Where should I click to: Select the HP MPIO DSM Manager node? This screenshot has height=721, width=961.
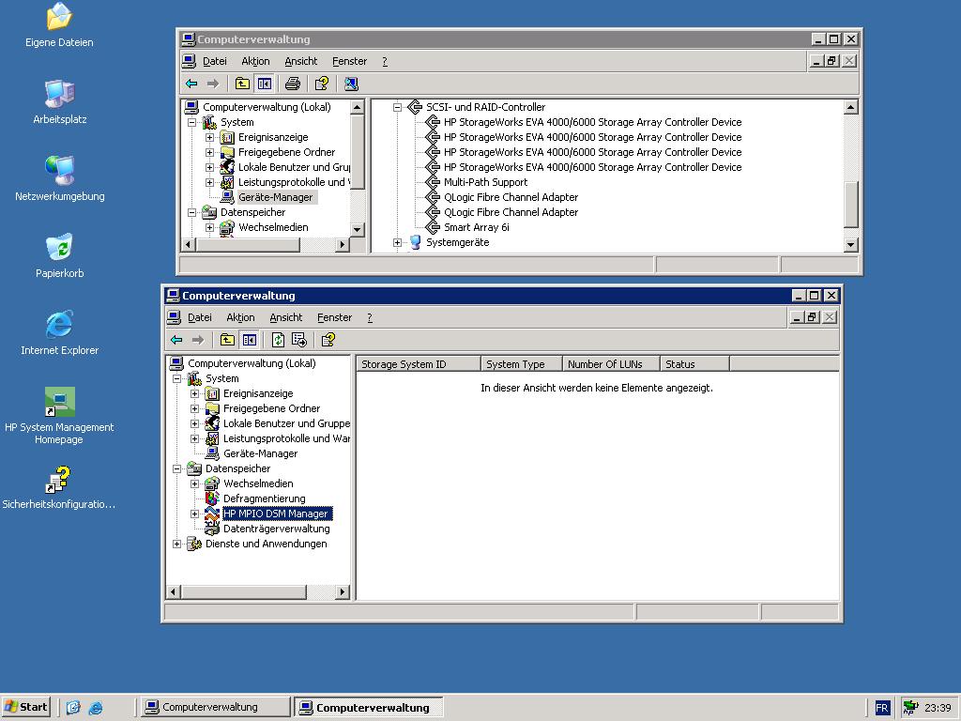[x=276, y=514]
